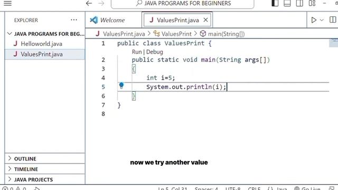The height and width of the screenshot is (190, 338).
Task: Click line number 1 in the gutter
Action: pos(104,43)
